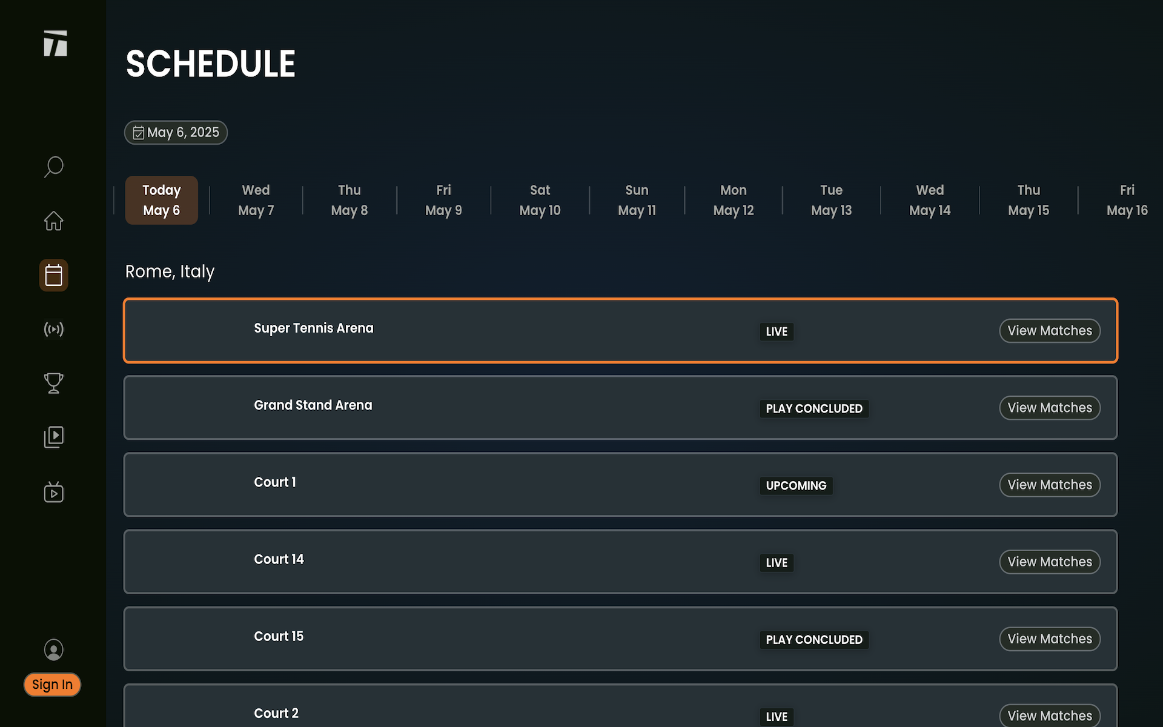The height and width of the screenshot is (727, 1163).
Task: Click the Tennis Channel logo
Action: coord(55,44)
